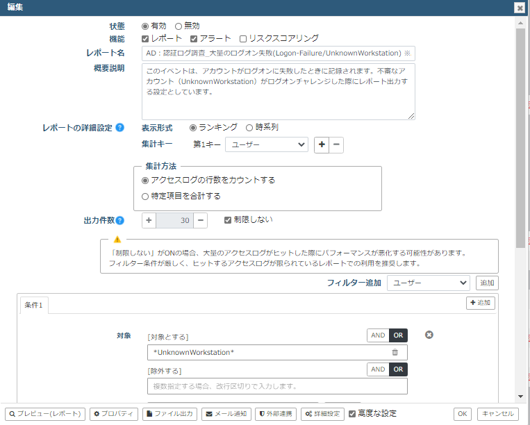The height and width of the screenshot is (425, 530).
Task: Select the 特定項目を合計する option
Action: pos(145,197)
